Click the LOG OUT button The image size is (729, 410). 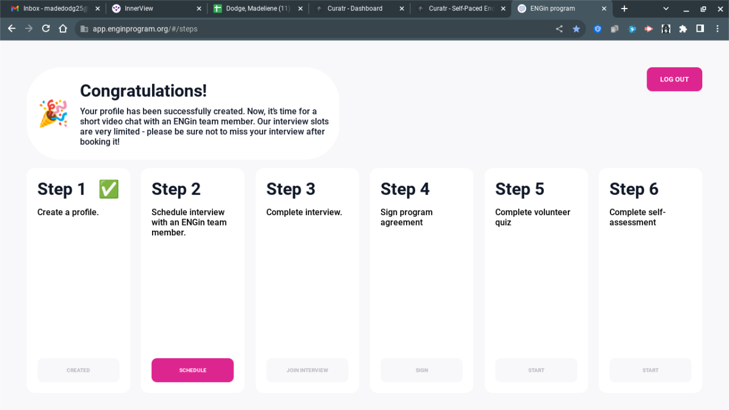[x=674, y=79]
